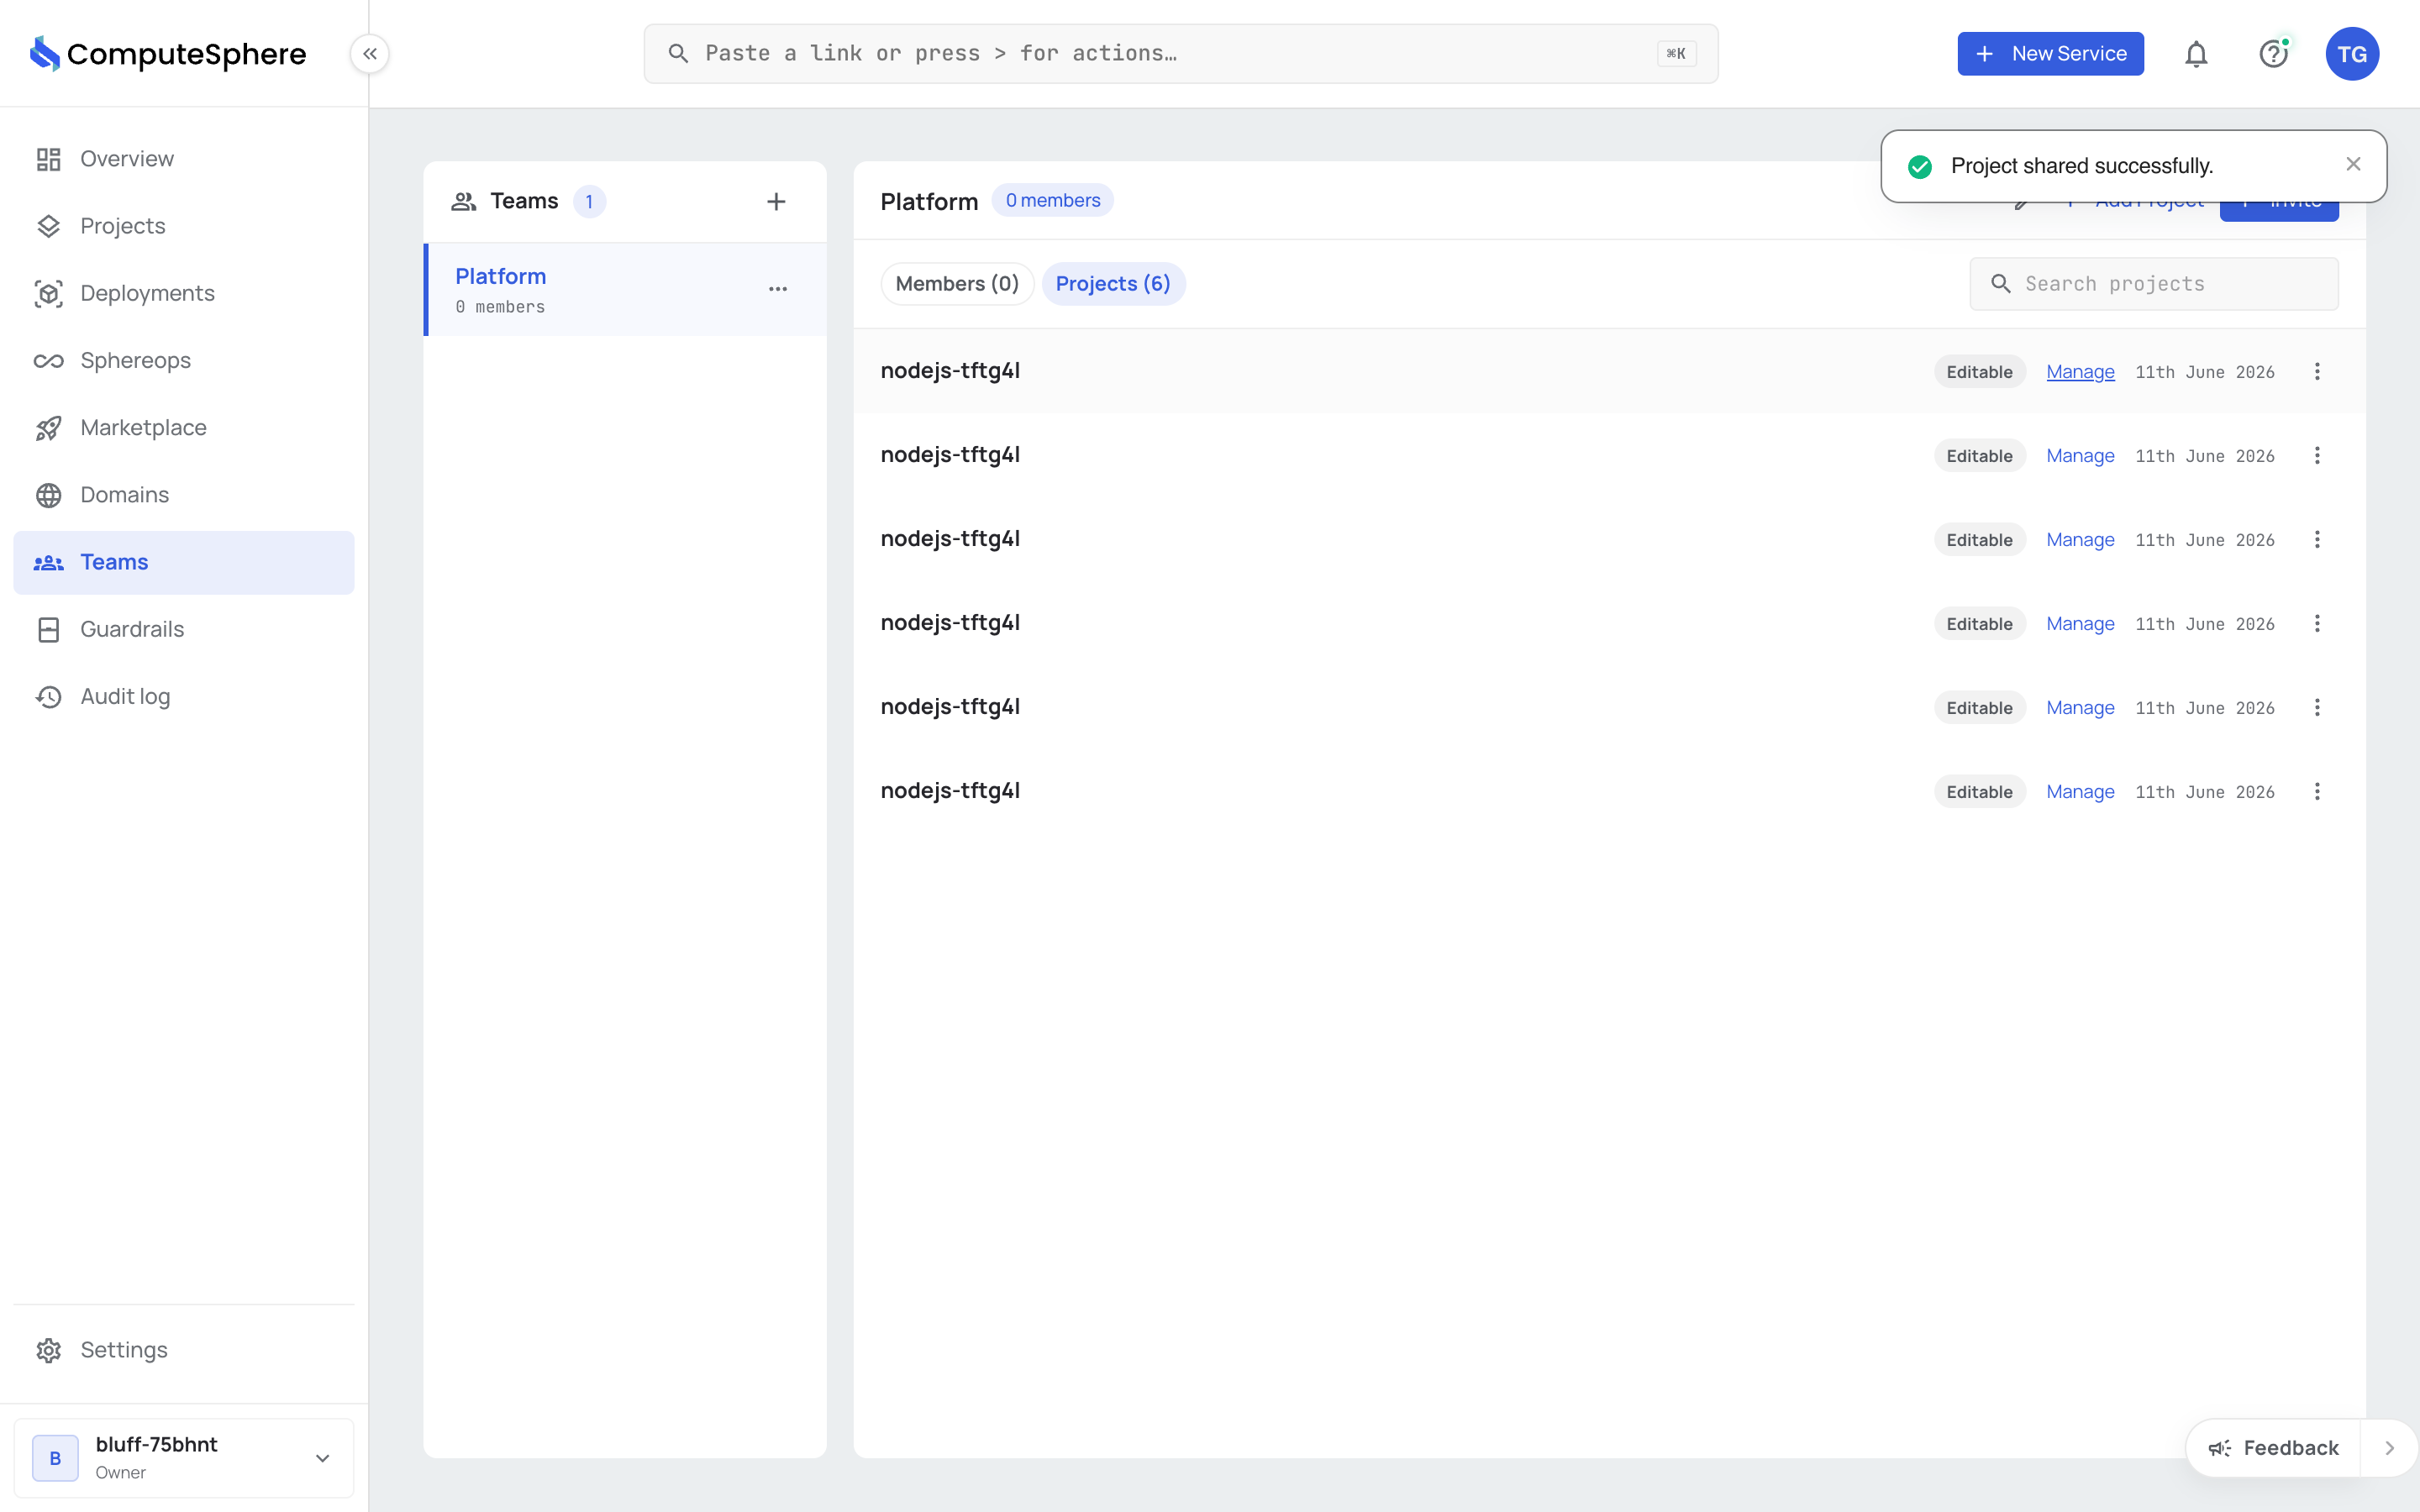2420x1512 pixels.
Task: Open Projects from the sidebar
Action: [x=184, y=226]
